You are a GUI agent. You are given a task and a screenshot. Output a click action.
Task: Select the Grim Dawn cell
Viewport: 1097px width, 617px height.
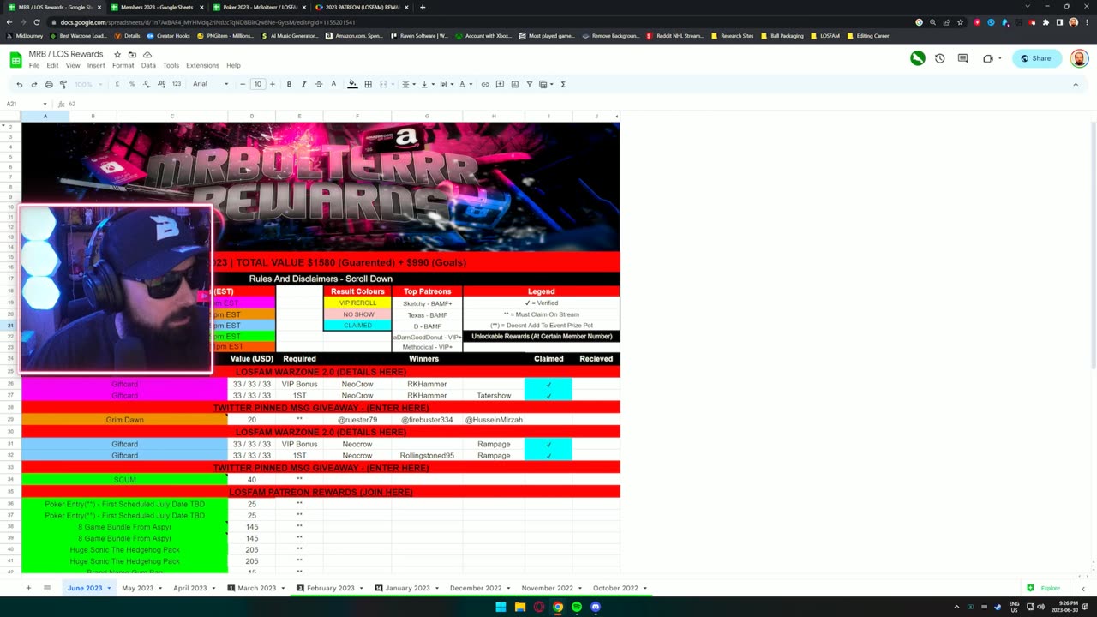124,420
